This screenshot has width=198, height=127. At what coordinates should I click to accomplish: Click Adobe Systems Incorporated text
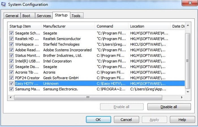click(x=67, y=50)
